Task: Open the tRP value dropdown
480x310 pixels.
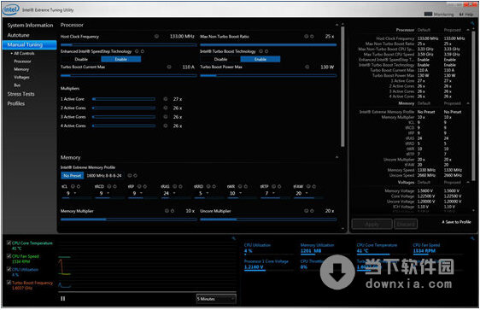Action: pyautogui.click(x=141, y=193)
